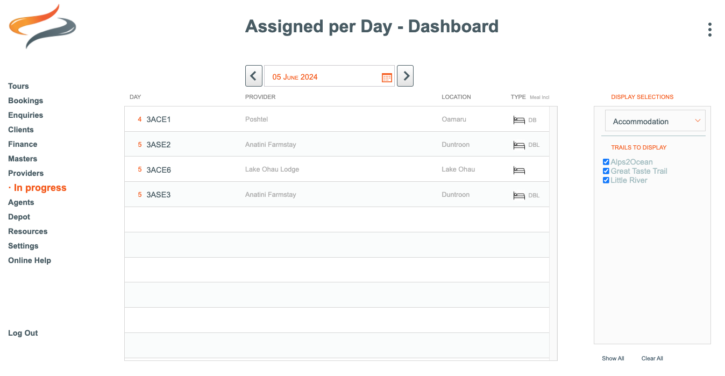The image size is (725, 376).
Task: Open the Masters menu
Action: (x=23, y=159)
